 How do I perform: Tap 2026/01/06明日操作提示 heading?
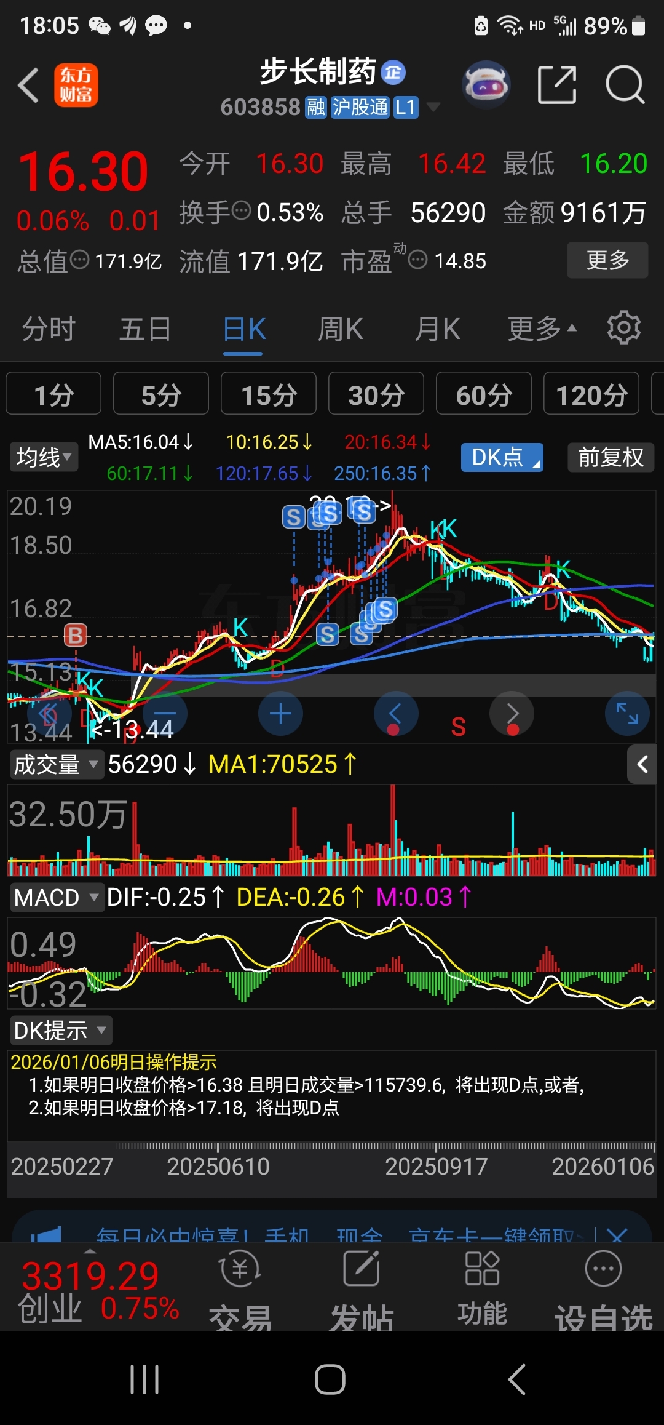[x=114, y=1062]
